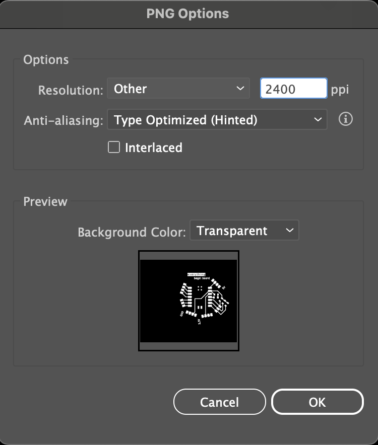Click the Anti-aliasing label
The image size is (378, 445).
pos(64,120)
